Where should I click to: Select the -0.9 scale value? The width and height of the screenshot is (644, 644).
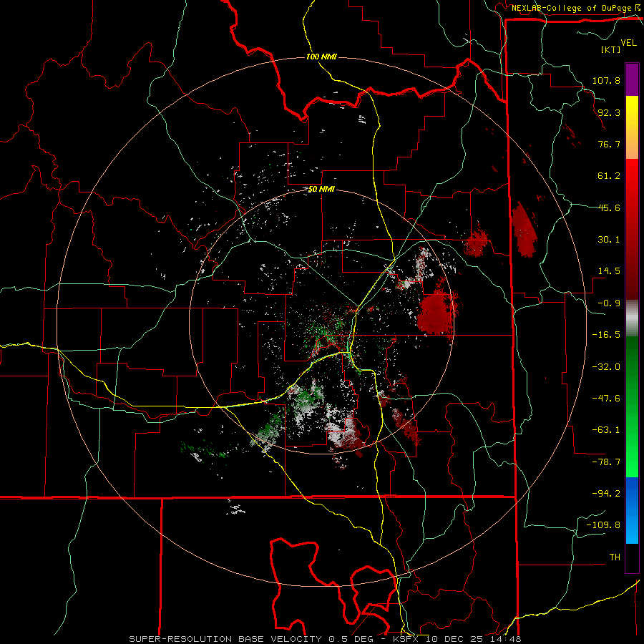tap(609, 303)
